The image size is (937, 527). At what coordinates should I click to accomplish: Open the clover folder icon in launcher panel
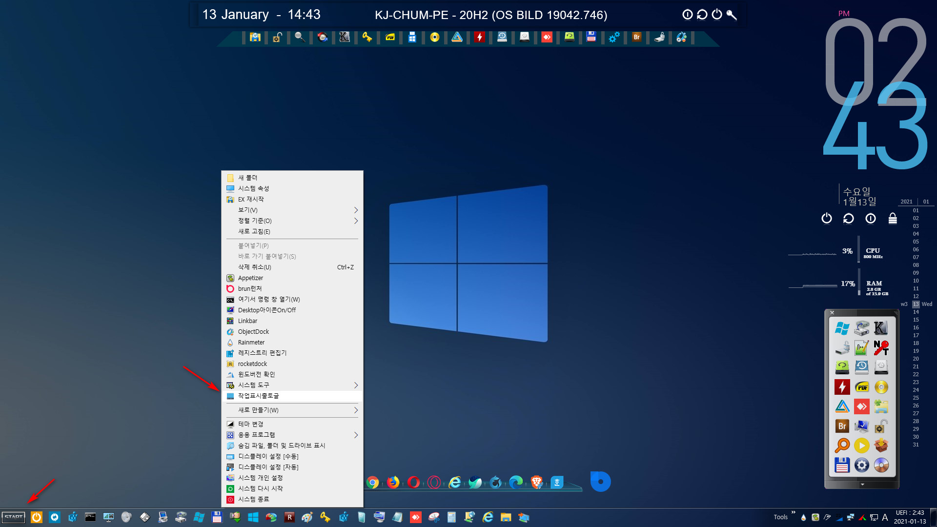[881, 406]
